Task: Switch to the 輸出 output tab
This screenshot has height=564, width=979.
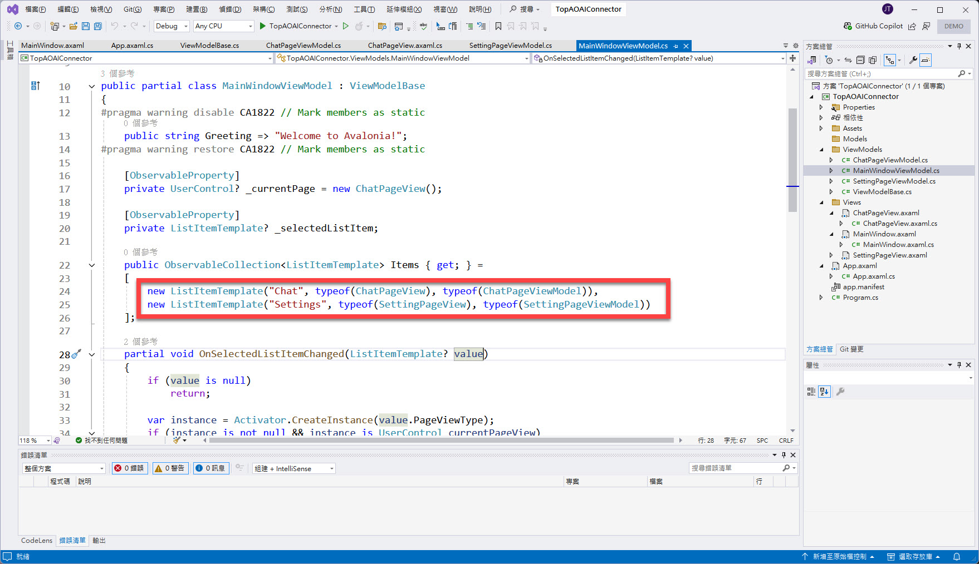Action: coord(99,541)
